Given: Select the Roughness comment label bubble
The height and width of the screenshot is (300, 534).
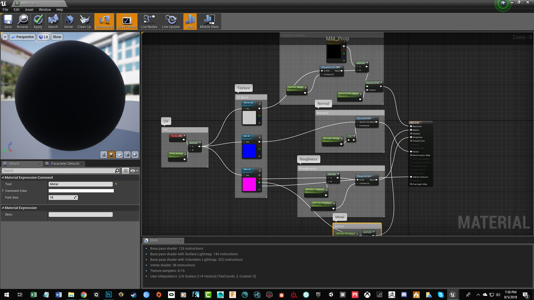Looking at the screenshot, I should [308, 159].
